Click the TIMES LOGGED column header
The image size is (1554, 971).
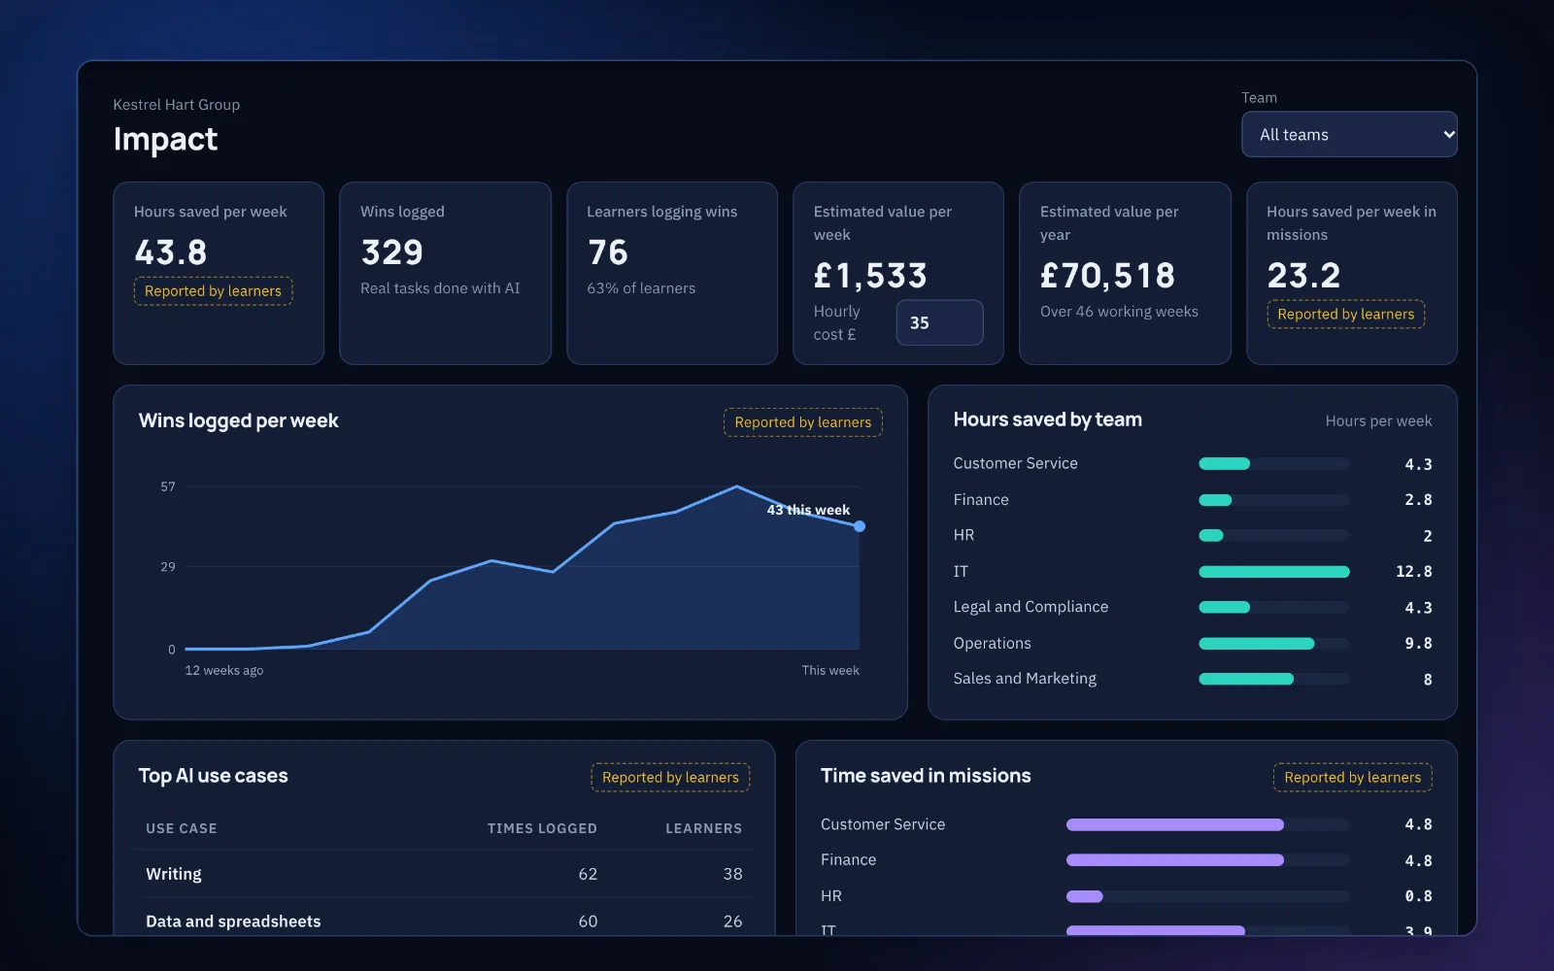(x=542, y=828)
